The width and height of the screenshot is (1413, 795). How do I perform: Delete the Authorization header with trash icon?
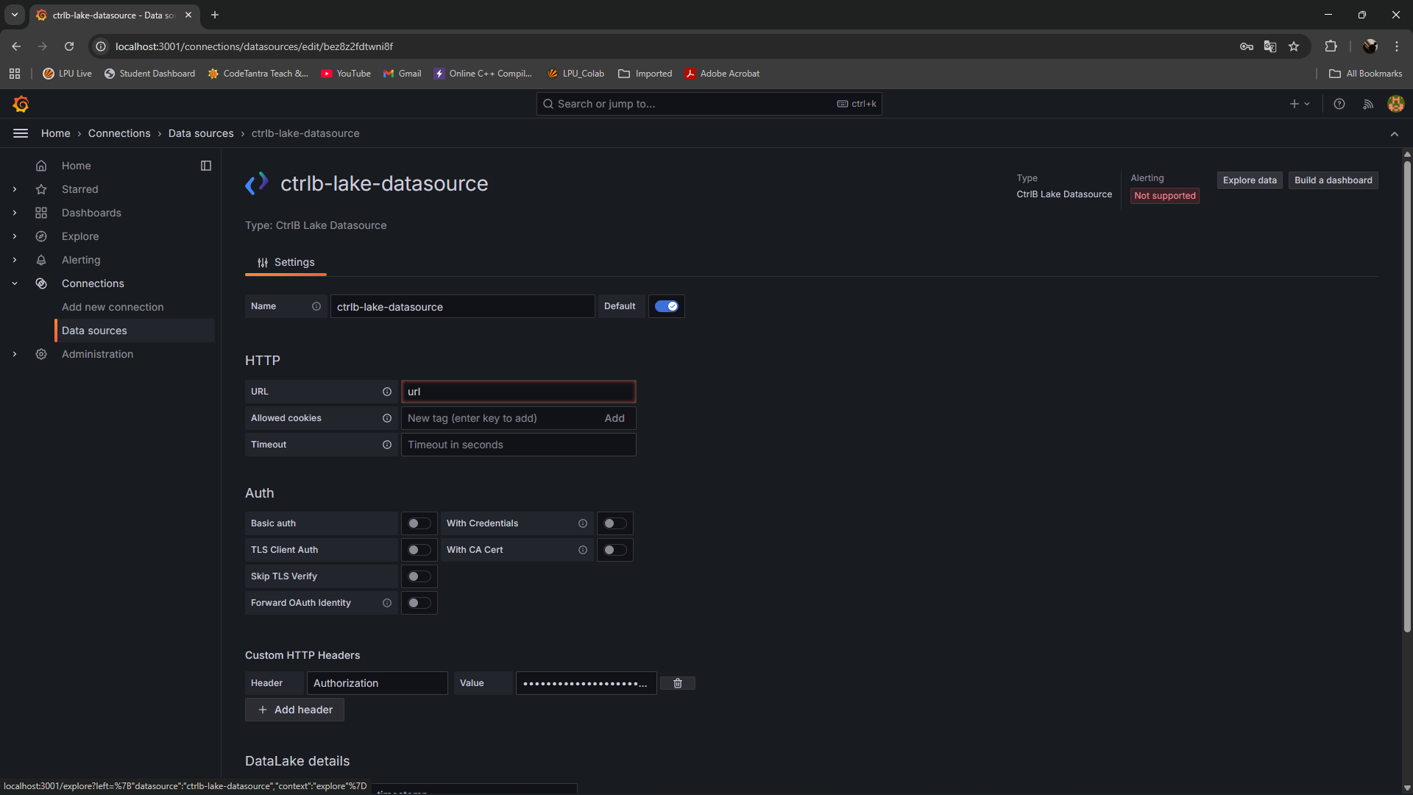(678, 683)
